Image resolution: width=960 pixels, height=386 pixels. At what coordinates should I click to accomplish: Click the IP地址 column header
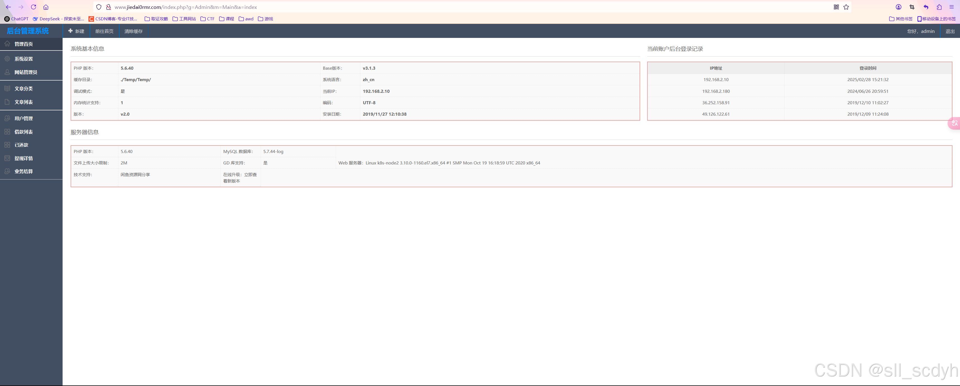(716, 68)
